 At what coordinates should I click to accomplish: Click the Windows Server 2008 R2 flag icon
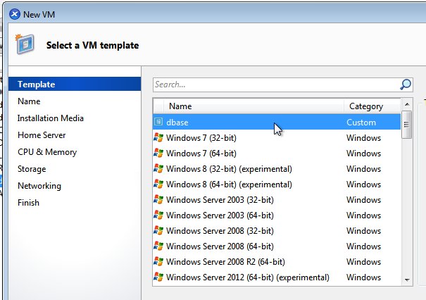coord(158,261)
